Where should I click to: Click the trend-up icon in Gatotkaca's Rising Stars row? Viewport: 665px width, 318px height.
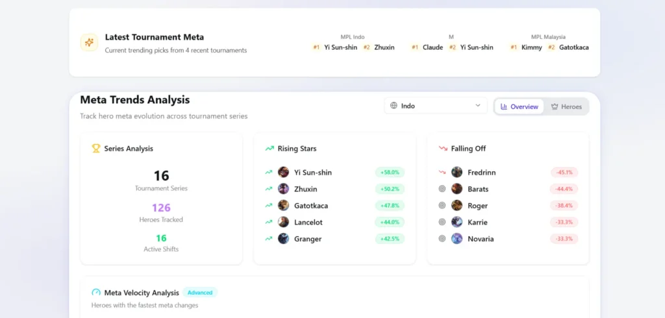point(268,205)
